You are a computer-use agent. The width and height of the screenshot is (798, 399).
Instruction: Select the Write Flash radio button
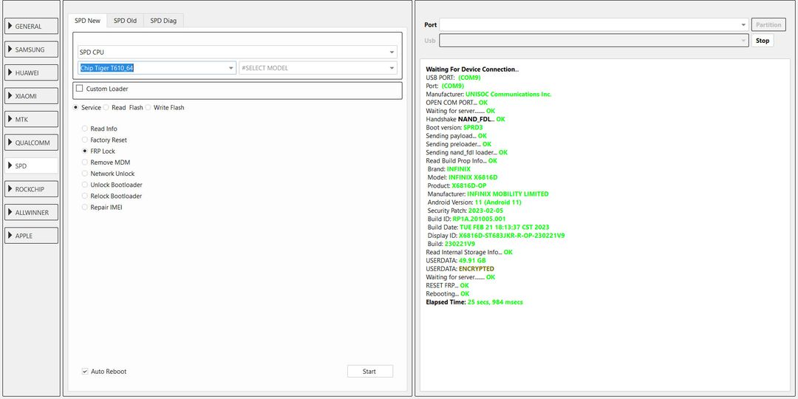click(x=148, y=107)
